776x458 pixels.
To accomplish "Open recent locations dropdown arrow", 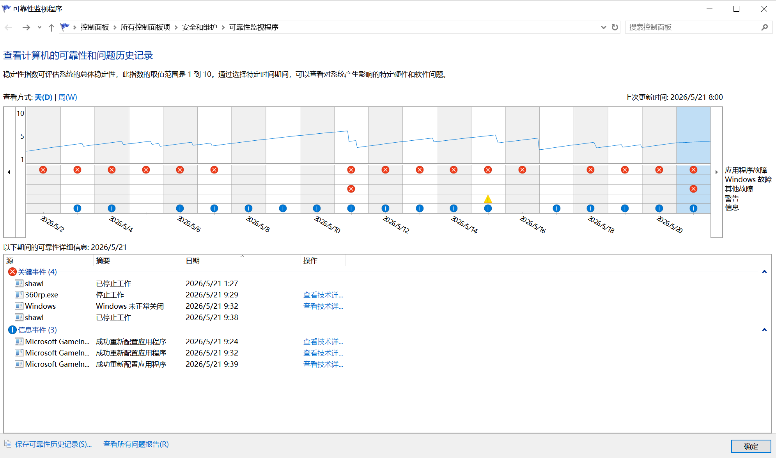I will [39, 27].
